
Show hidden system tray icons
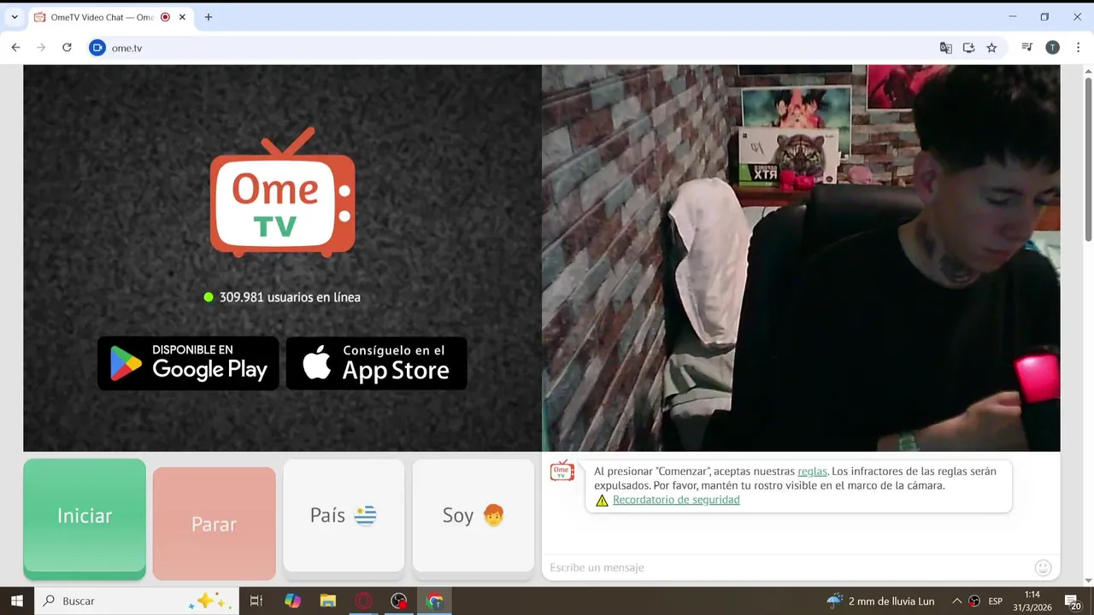click(956, 601)
